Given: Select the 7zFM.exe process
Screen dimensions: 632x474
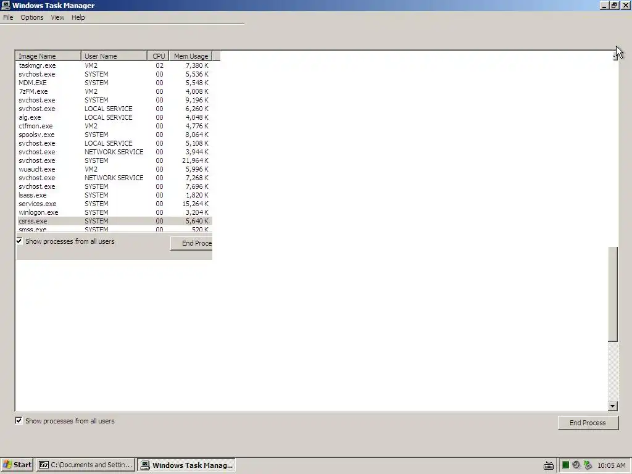Looking at the screenshot, I should (114, 91).
